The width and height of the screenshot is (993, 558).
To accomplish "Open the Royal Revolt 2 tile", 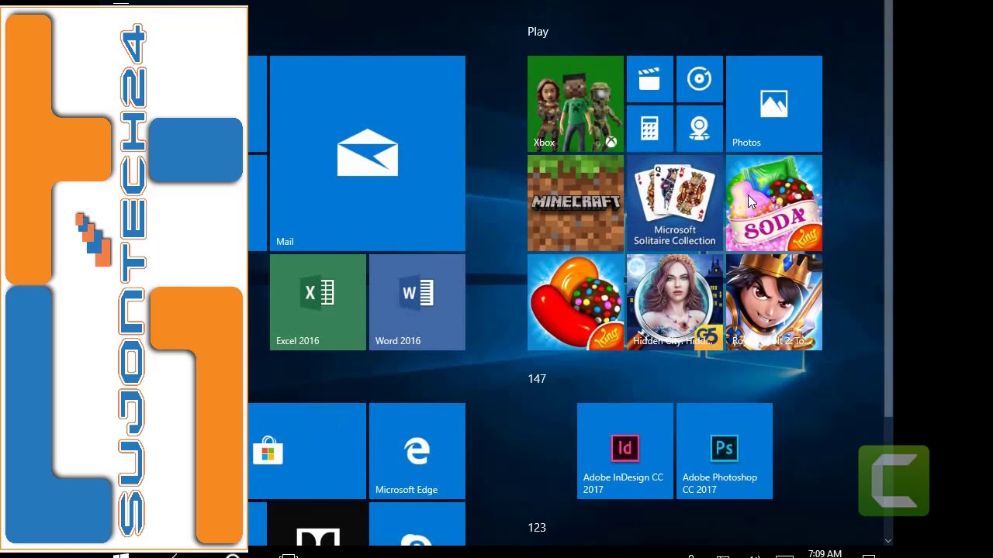I will pyautogui.click(x=774, y=302).
